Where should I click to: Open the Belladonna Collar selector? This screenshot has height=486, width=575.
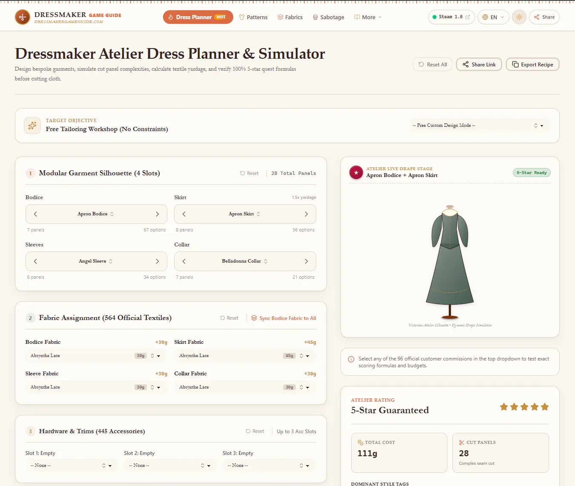[245, 261]
